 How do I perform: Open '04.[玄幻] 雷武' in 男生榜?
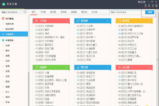(84, 84)
